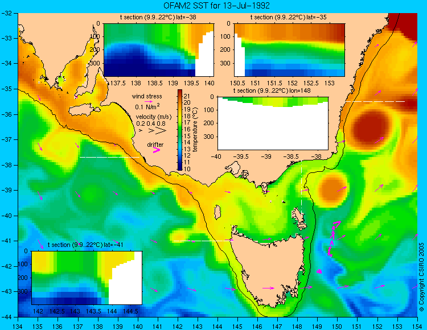Select the lon=148 temperature section plot
Screen dimensions: 427x330
click(273, 123)
